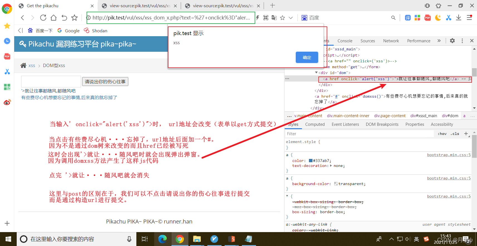Open the Accessibility tab
477x246 pixels.
(442, 124)
